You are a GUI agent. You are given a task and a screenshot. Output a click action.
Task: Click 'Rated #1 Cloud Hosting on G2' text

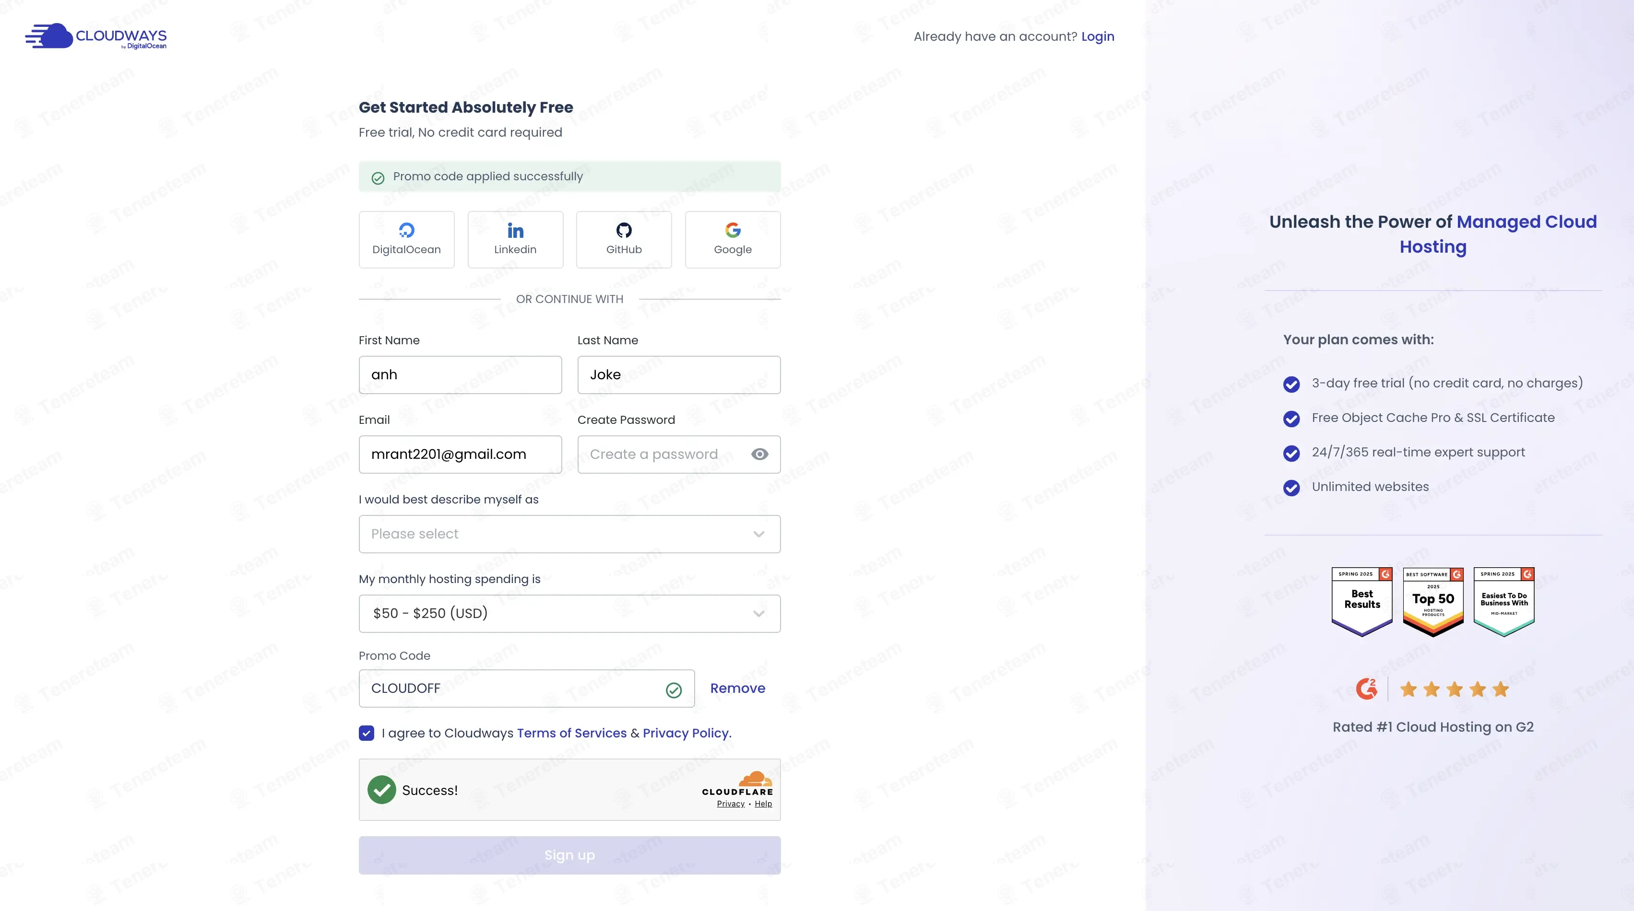coord(1433,727)
